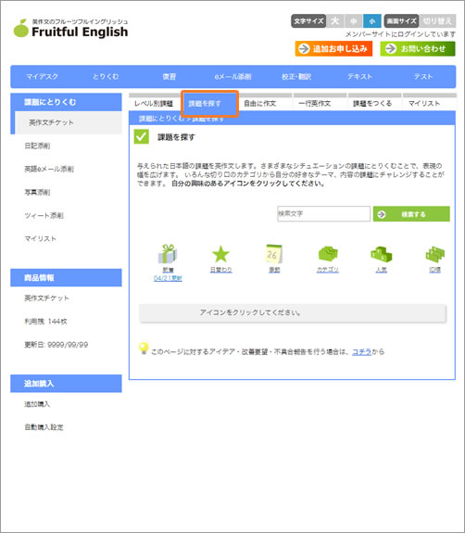The width and height of the screenshot is (465, 533).
Task: Follow the コチラ feedback link
Action: click(x=362, y=352)
